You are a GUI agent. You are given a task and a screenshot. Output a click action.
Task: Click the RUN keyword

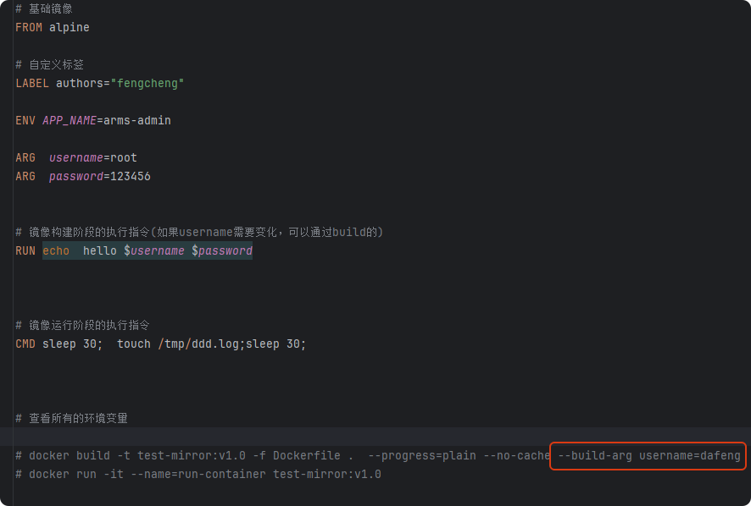[25, 251]
